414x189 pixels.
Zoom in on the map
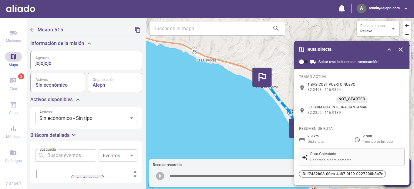point(407,26)
